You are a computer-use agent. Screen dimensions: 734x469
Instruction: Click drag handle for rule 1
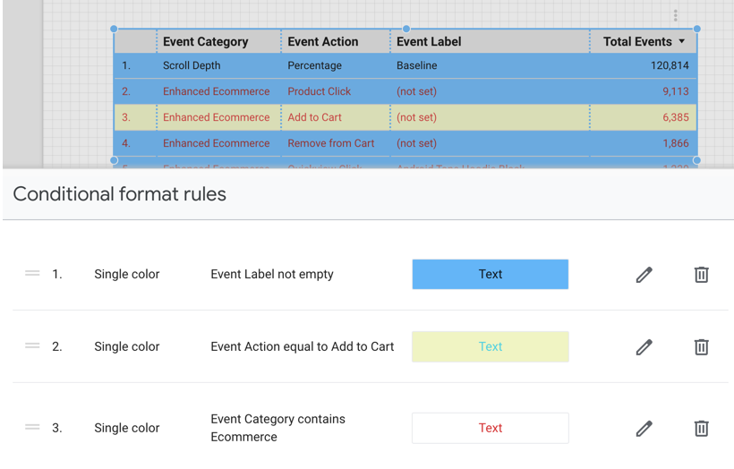(32, 274)
